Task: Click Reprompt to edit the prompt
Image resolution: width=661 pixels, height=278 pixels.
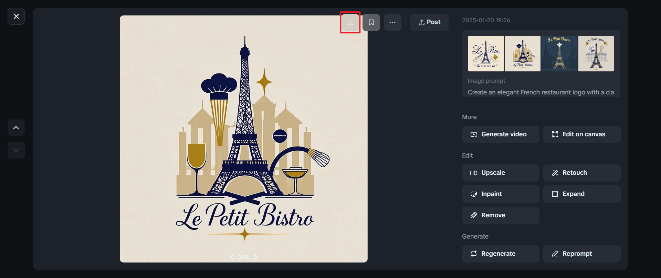Action: pyautogui.click(x=582, y=254)
